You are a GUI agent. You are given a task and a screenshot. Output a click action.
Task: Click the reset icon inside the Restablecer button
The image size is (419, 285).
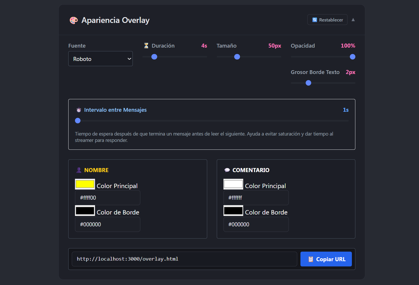pos(315,19)
